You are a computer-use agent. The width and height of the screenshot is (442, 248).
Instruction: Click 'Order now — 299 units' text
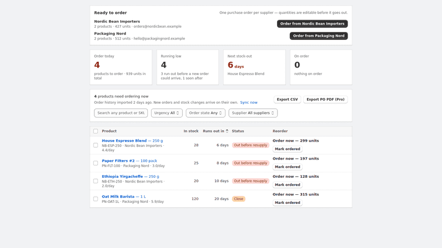(295, 140)
